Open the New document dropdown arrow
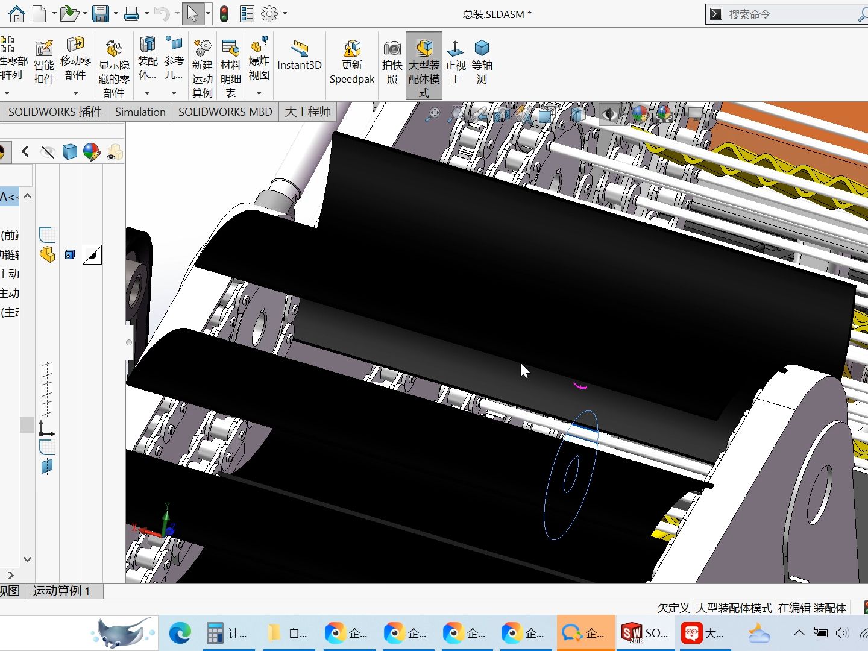This screenshot has width=868, height=651. 54,13
